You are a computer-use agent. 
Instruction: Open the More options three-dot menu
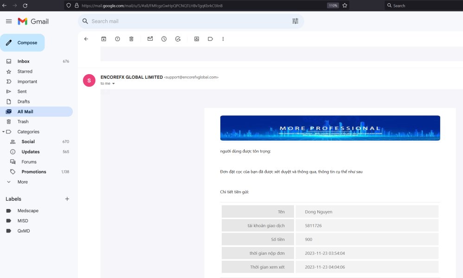(x=223, y=39)
